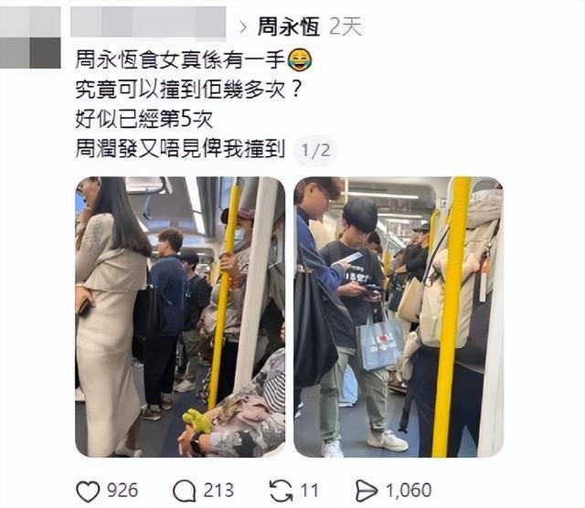
Task: Open the blurred username of the poster
Action: coord(148,22)
